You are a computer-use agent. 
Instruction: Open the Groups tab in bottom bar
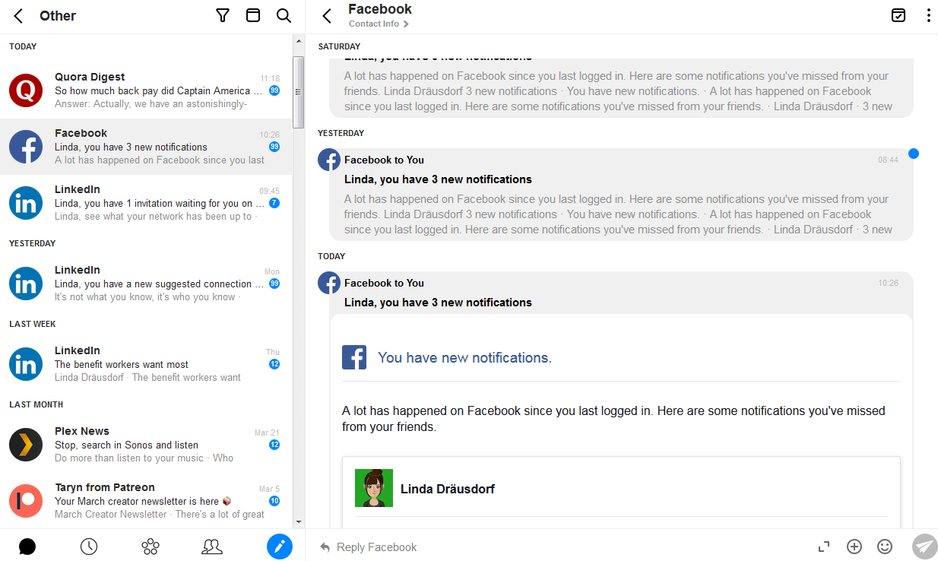pyautogui.click(x=151, y=547)
